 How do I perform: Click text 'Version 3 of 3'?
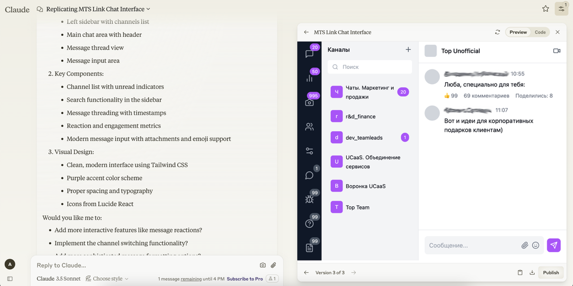(x=330, y=273)
